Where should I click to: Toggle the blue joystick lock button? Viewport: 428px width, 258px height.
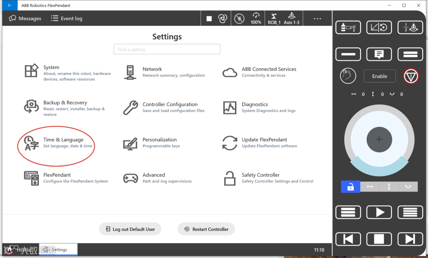(350, 187)
